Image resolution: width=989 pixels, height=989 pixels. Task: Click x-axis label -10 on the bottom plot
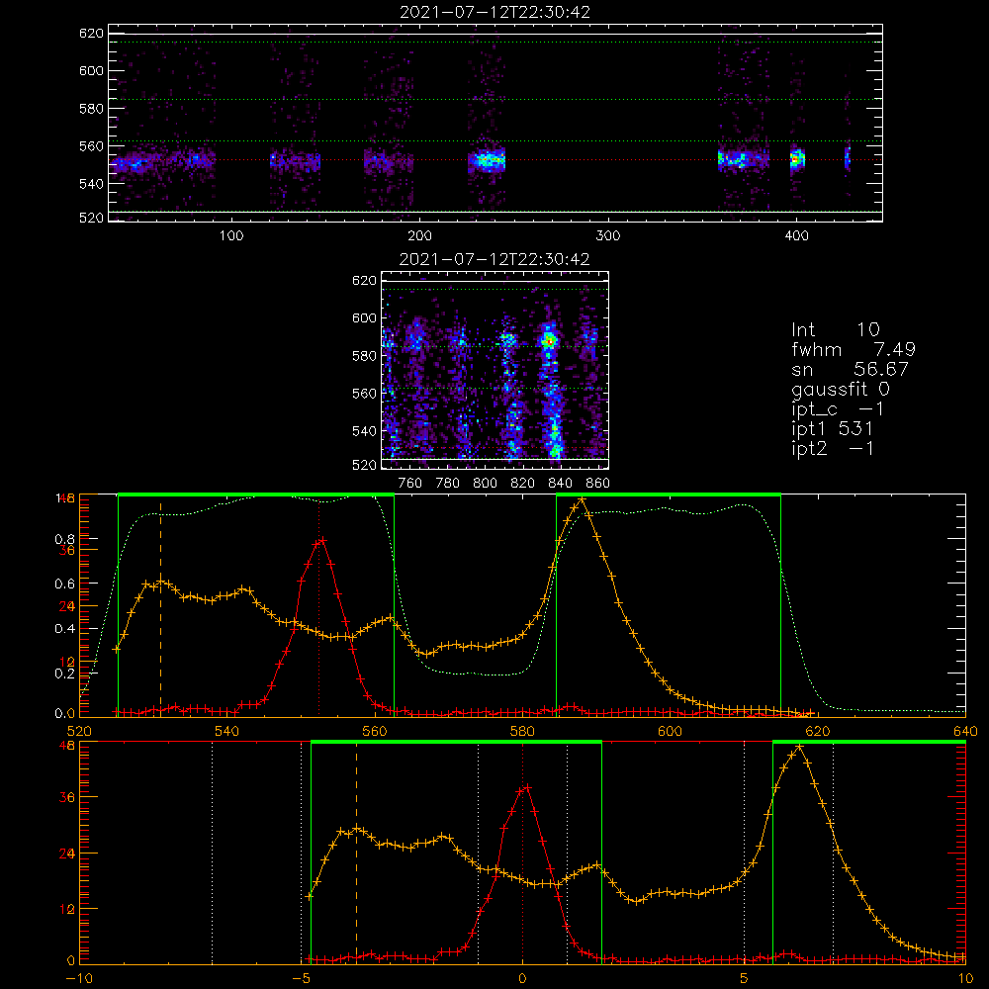pos(79,978)
